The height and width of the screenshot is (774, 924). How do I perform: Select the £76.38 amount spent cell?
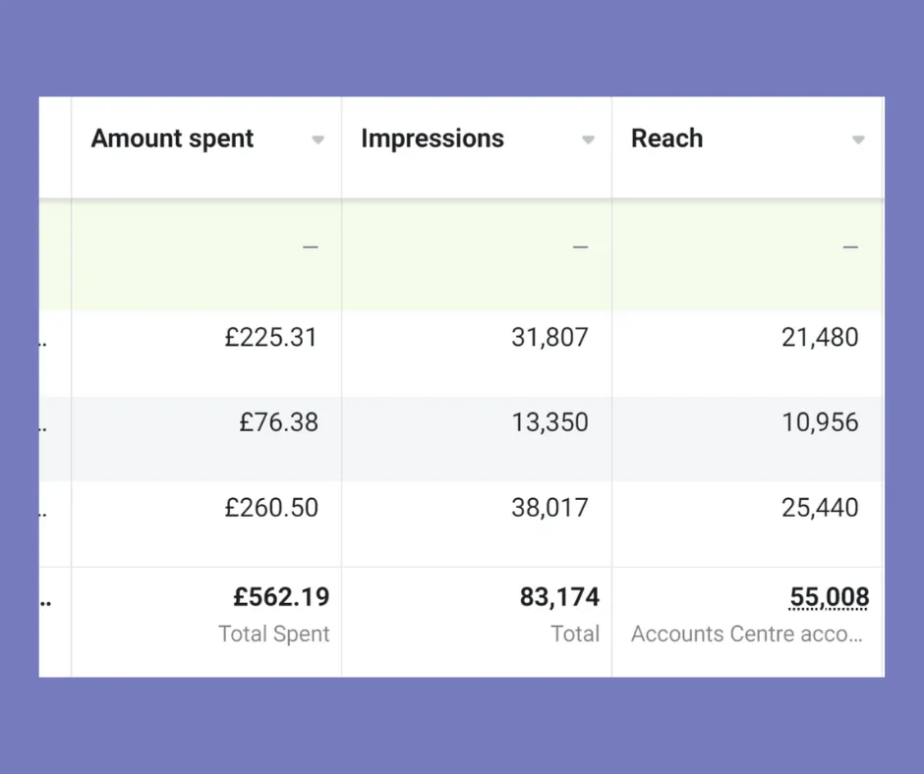pyautogui.click(x=278, y=422)
